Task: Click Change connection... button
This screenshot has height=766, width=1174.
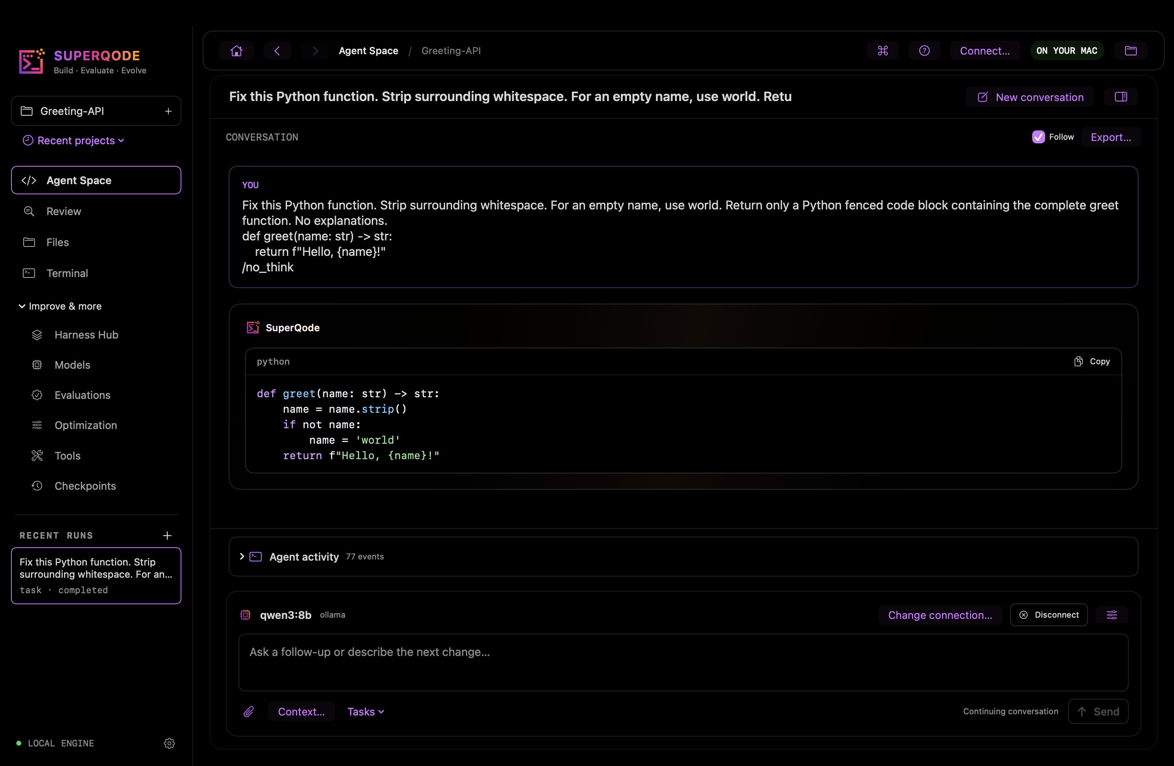Action: click(x=940, y=615)
